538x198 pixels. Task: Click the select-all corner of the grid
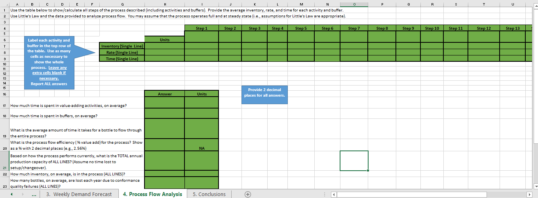(x=4, y=4)
